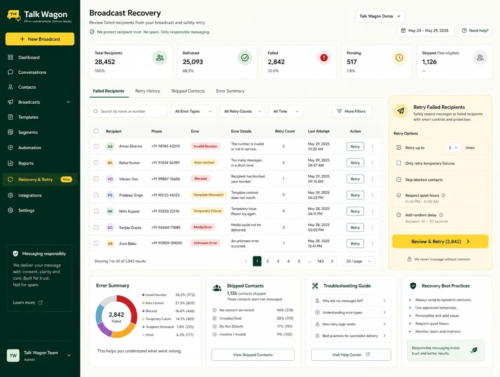
Task: Switch to the Skipped Contacts tab
Action: (188, 91)
